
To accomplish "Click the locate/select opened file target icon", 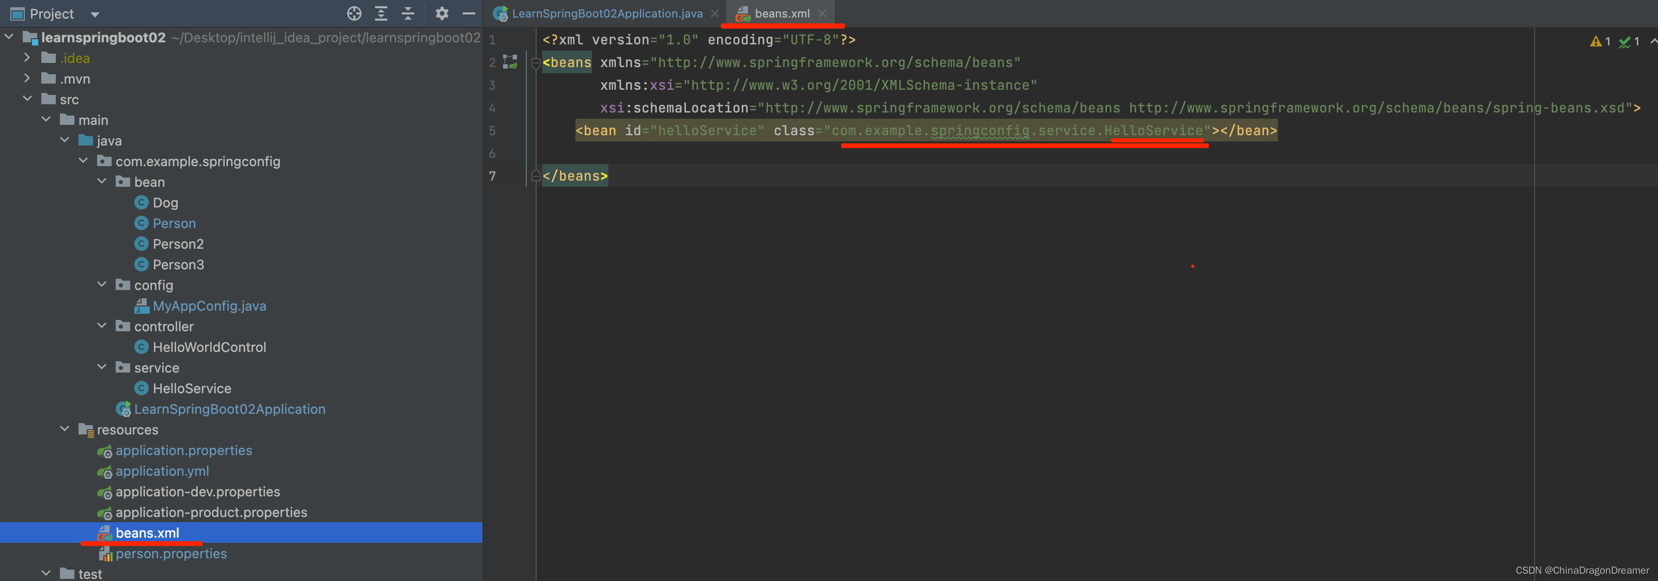I will click(354, 13).
